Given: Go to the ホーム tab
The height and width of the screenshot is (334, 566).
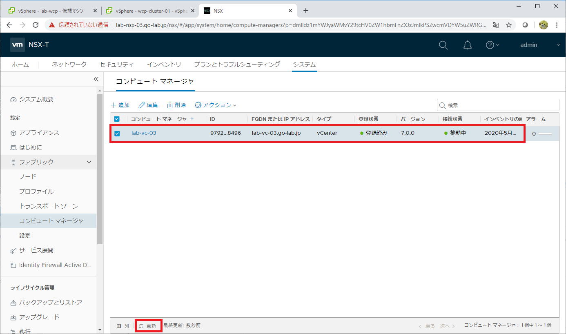Looking at the screenshot, I should pos(20,65).
